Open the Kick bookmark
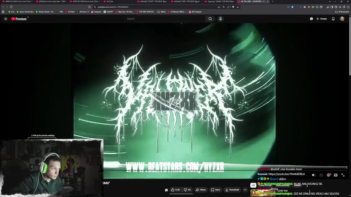351x197 pixels. [x=11, y=12]
